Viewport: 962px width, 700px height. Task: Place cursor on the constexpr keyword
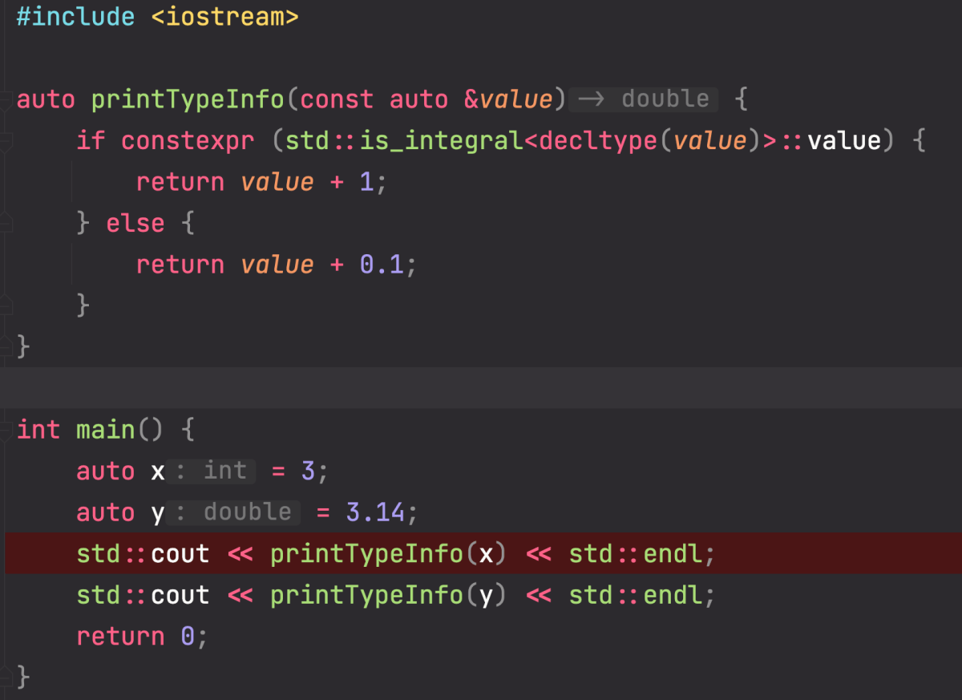pos(188,141)
